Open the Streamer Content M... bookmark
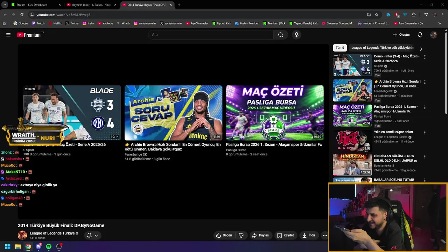Image resolution: width=448 pixels, height=252 pixels. [338, 23]
